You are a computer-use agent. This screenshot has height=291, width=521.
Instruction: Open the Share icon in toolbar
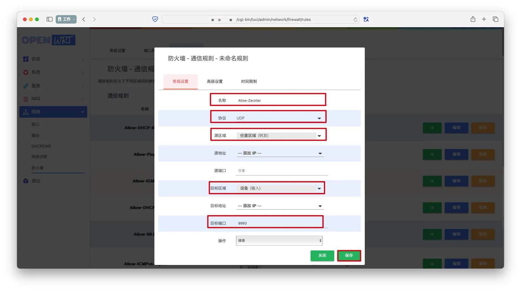pos(473,19)
